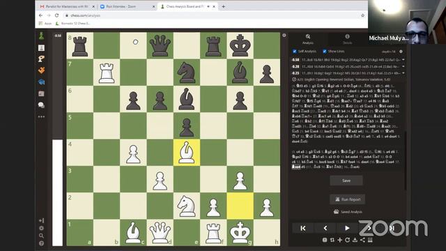Open board settings gear beside the board
This screenshot has width=446, height=251.
point(284,36)
